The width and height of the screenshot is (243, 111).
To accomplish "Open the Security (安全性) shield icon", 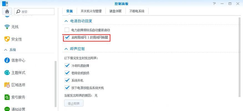I will coord(7,39).
